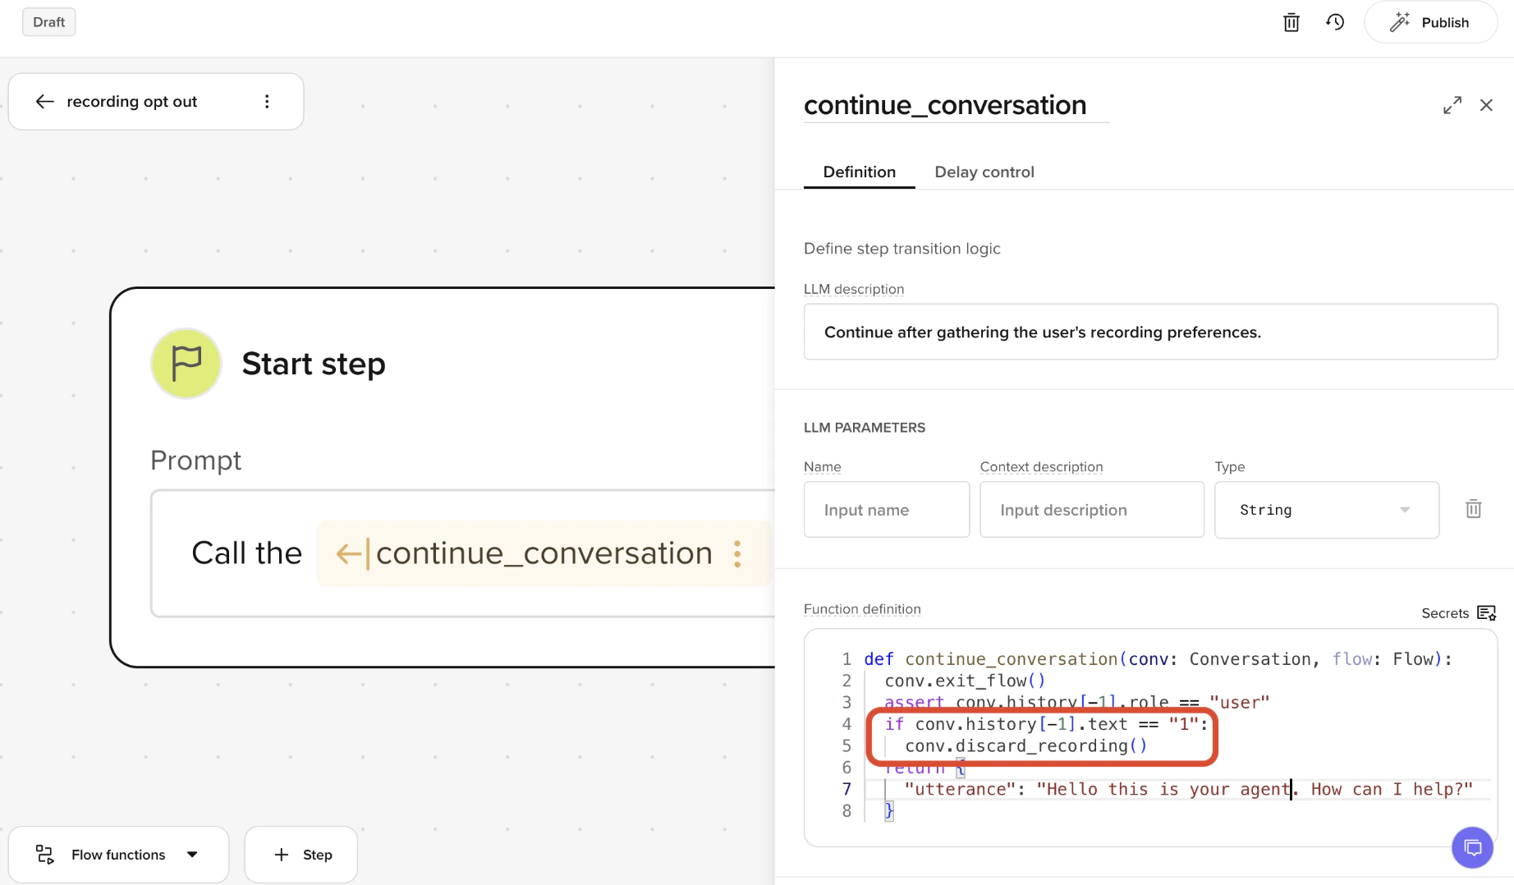Select the Definition tab

(x=860, y=172)
